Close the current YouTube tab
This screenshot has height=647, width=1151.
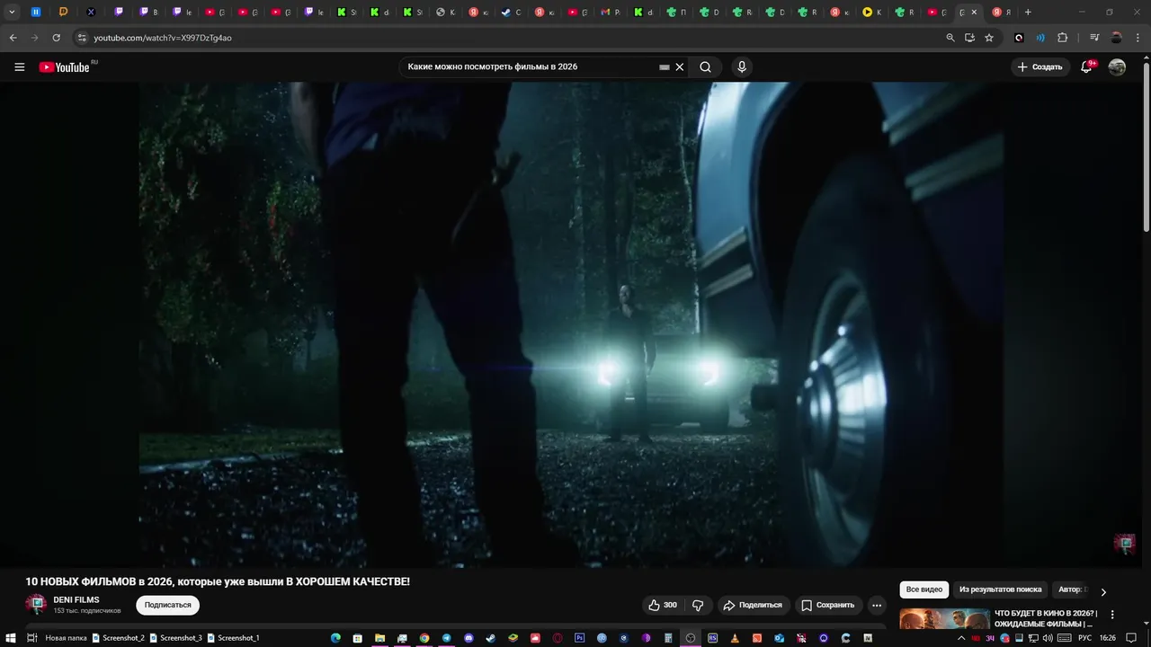tap(974, 12)
